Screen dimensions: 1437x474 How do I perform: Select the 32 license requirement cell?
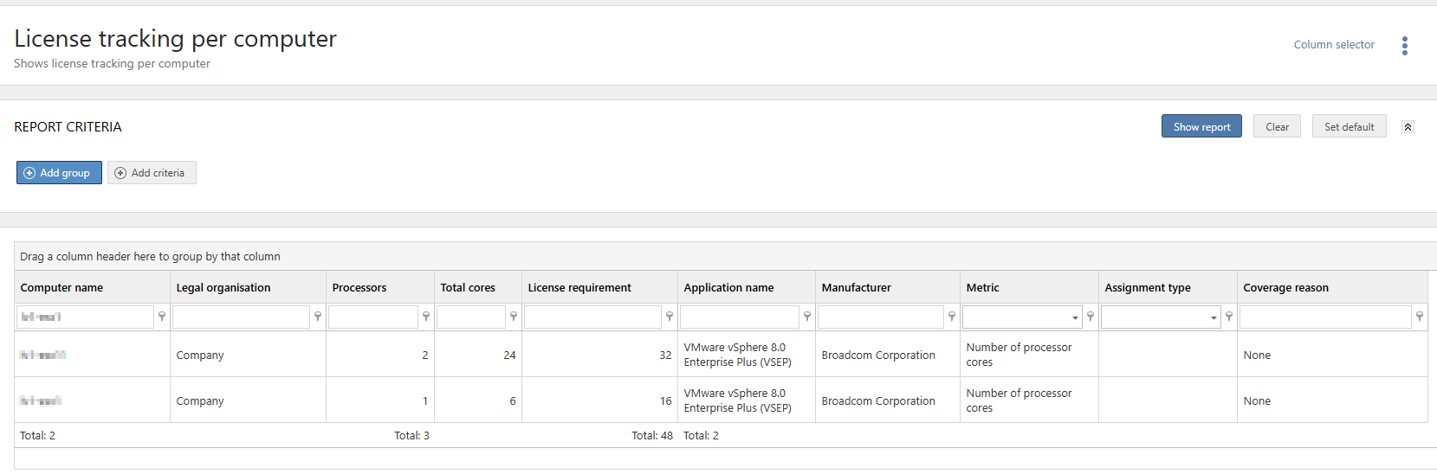[599, 355]
